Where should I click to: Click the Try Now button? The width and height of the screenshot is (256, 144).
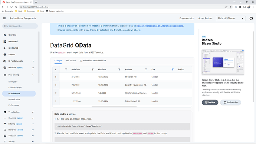210,102
